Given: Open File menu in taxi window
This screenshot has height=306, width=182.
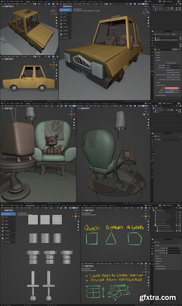Looking at the screenshot, I should point(4,1).
